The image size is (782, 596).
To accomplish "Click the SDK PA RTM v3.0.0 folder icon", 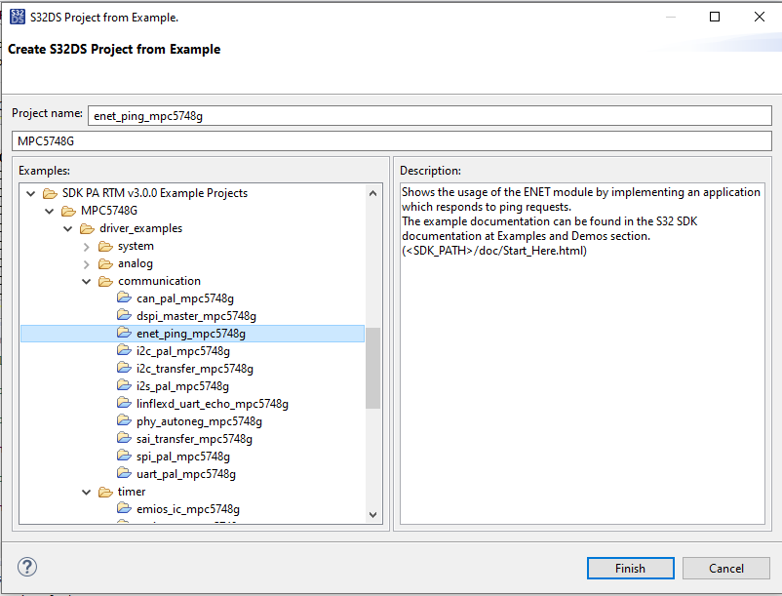I will [x=50, y=193].
